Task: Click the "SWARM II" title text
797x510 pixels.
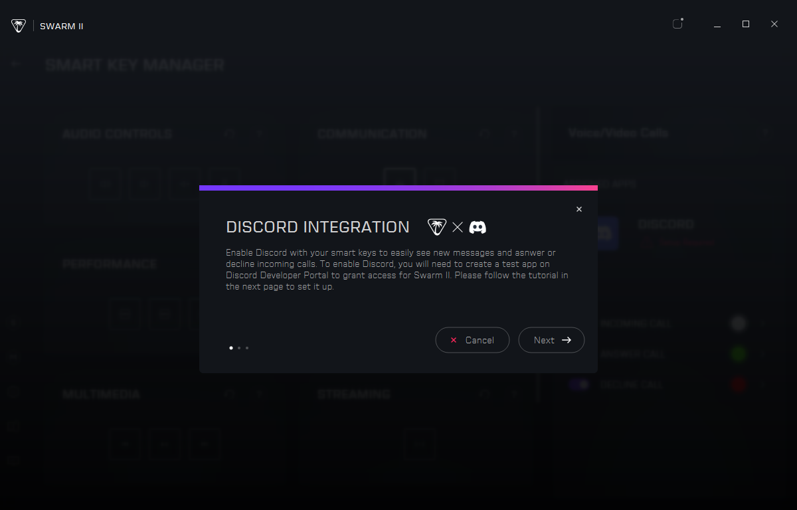Action: click(x=62, y=27)
